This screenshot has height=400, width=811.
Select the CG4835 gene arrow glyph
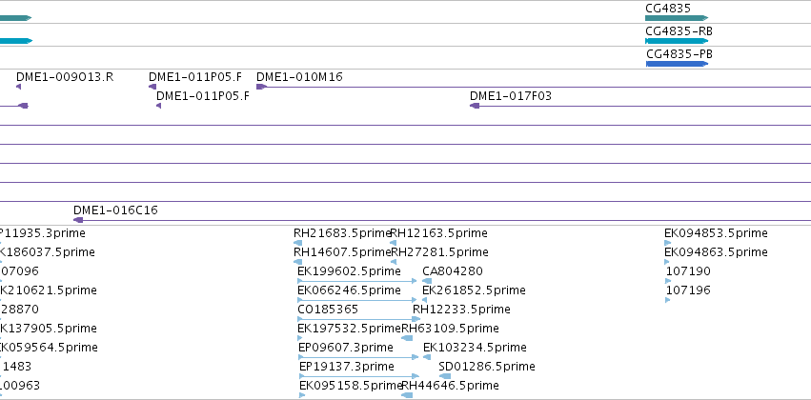point(677,18)
